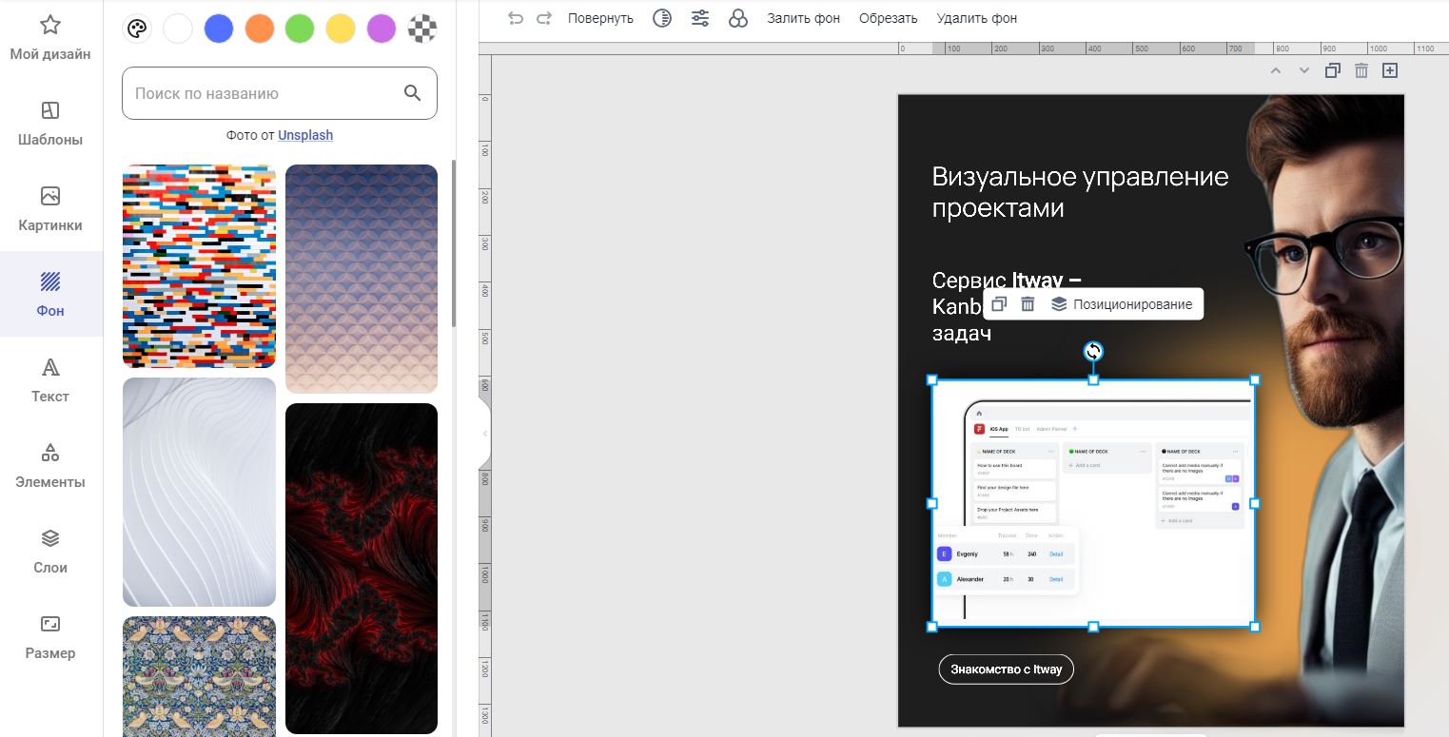Click Удалить фон in the toolbar
This screenshot has height=737, width=1449.
(977, 18)
